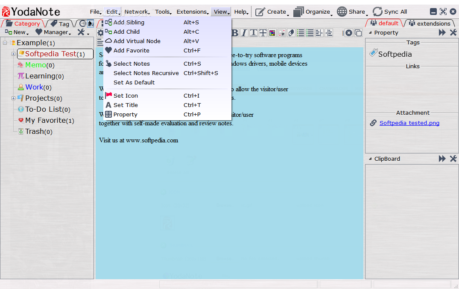Open the wrench tools dropdown in Category panel
459x289 pixels.
click(83, 32)
